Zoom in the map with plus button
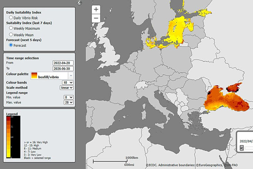Image resolution: width=253 pixels, height=169 pixels. [96, 9]
